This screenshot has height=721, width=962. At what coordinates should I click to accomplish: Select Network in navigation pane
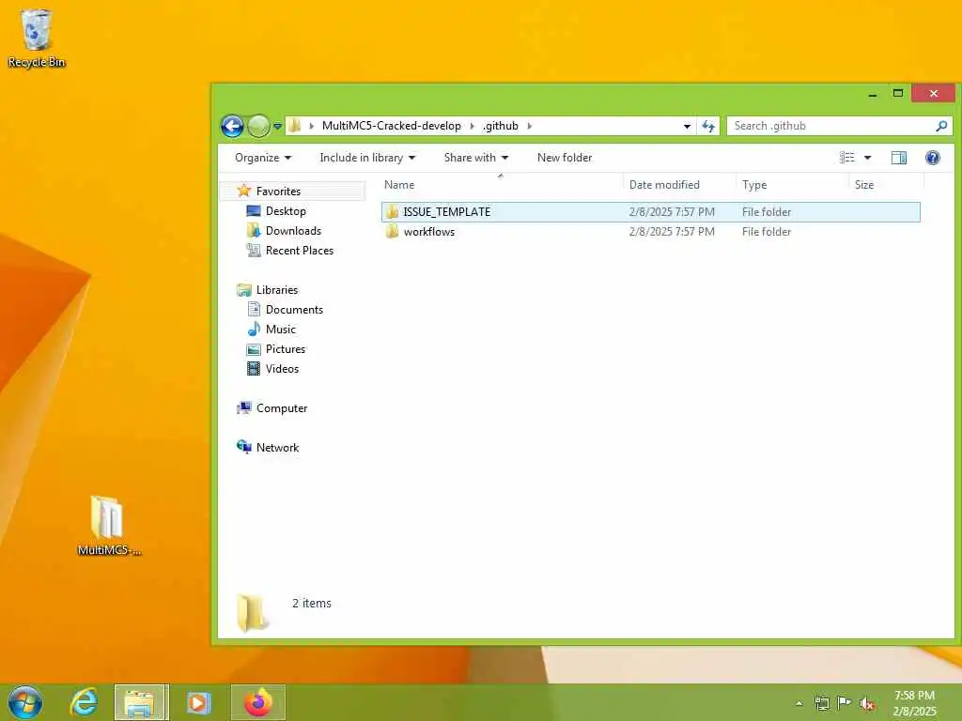click(x=277, y=448)
